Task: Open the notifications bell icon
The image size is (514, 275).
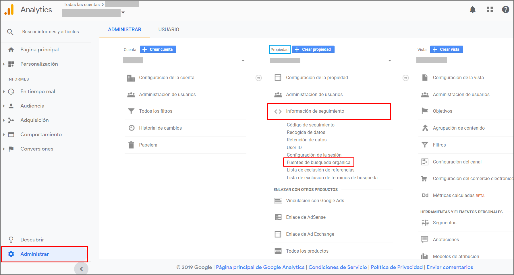Action: tap(472, 10)
